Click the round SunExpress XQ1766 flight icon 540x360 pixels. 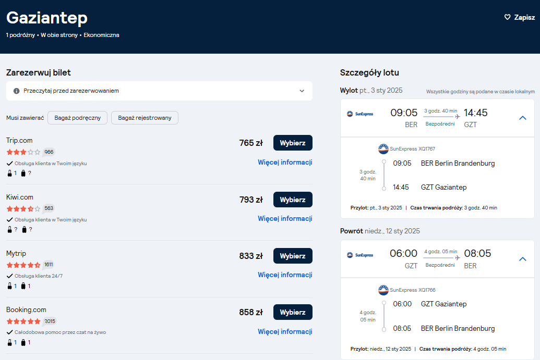(383, 290)
